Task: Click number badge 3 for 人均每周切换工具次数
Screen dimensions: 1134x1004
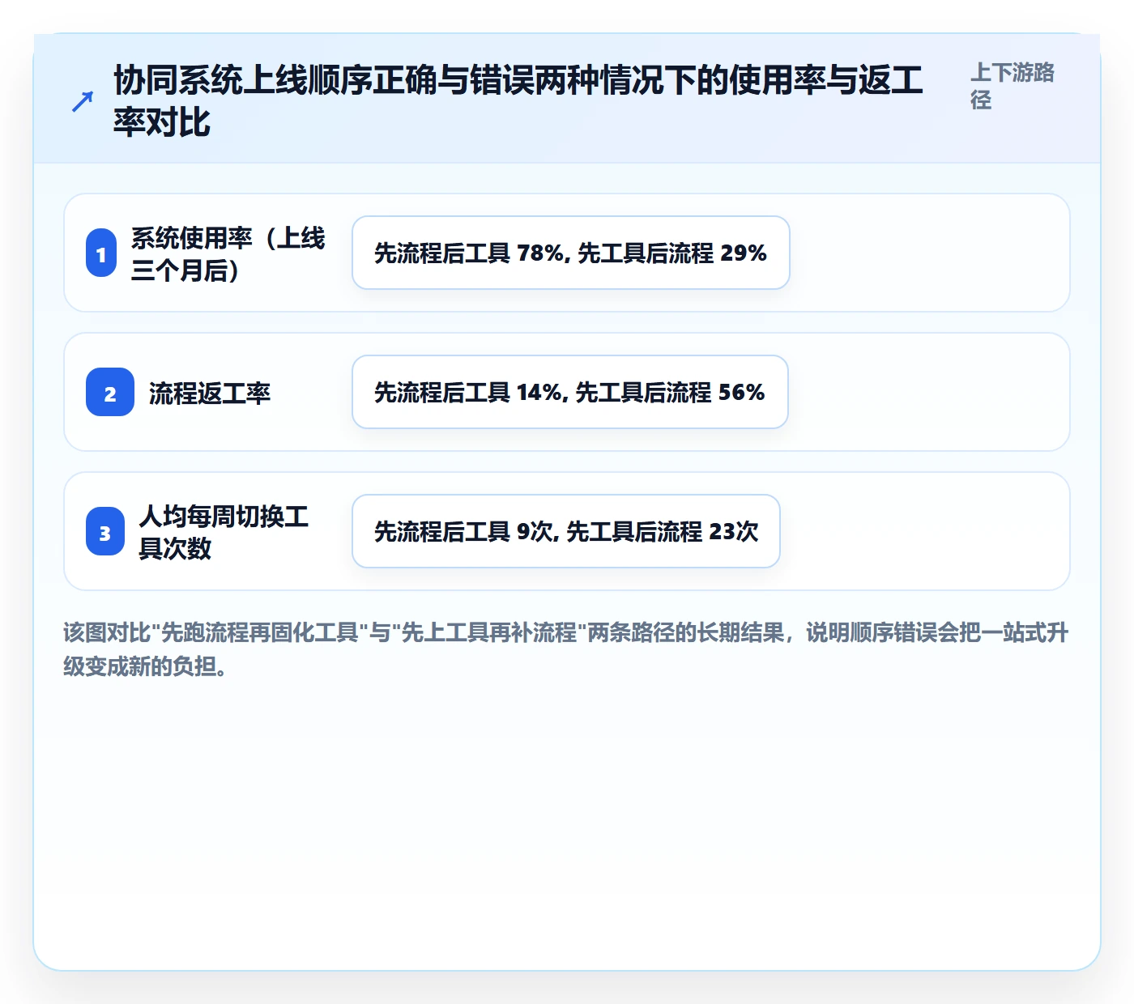Action: click(105, 532)
